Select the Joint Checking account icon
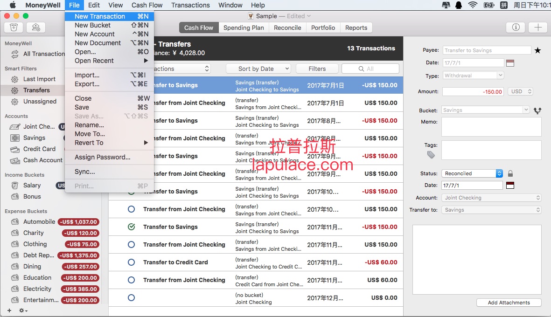The height and width of the screenshot is (317, 551). (x=15, y=127)
